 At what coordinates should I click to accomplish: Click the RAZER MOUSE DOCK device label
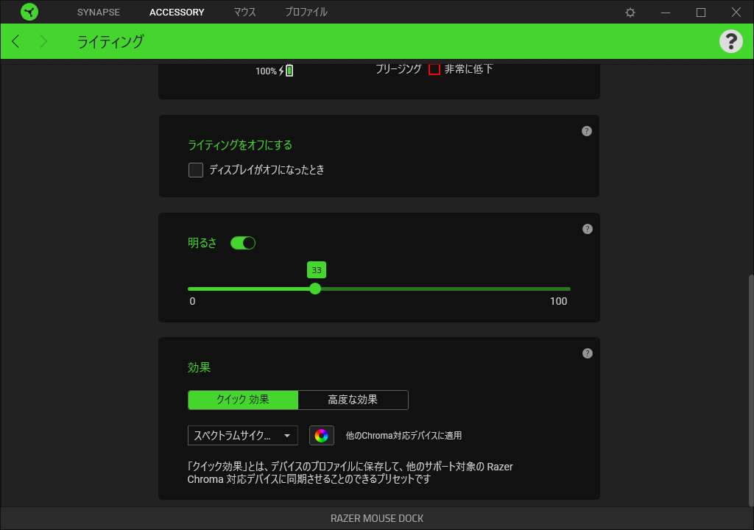tap(377, 518)
